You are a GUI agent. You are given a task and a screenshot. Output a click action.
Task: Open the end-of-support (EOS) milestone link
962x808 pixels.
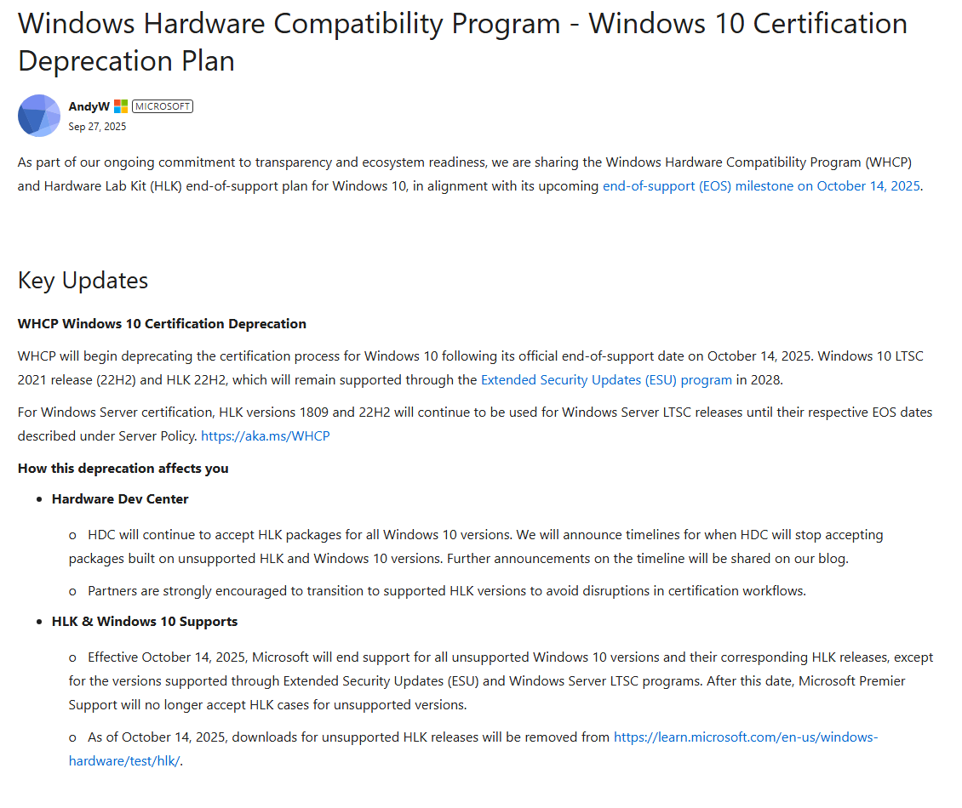[x=760, y=185]
